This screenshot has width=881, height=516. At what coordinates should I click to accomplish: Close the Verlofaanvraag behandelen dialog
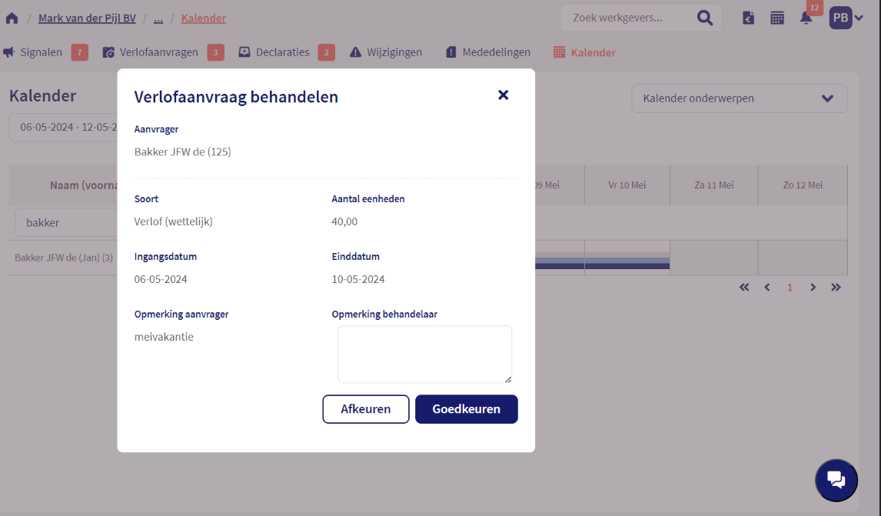point(504,95)
